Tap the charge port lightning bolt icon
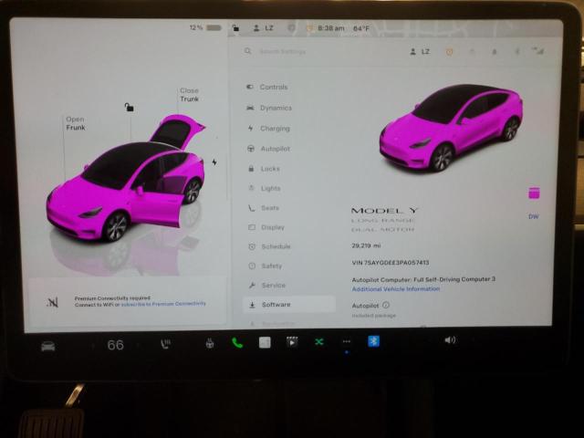 214,162
